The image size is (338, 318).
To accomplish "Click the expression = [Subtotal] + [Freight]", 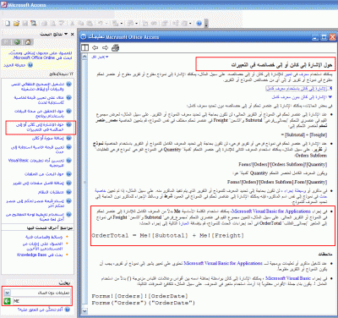I will 304,135.
